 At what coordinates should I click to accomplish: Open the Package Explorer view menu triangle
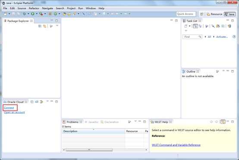click(x=57, y=26)
